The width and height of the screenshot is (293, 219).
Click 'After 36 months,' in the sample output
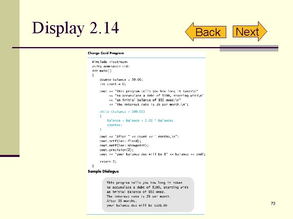[x=122, y=201]
